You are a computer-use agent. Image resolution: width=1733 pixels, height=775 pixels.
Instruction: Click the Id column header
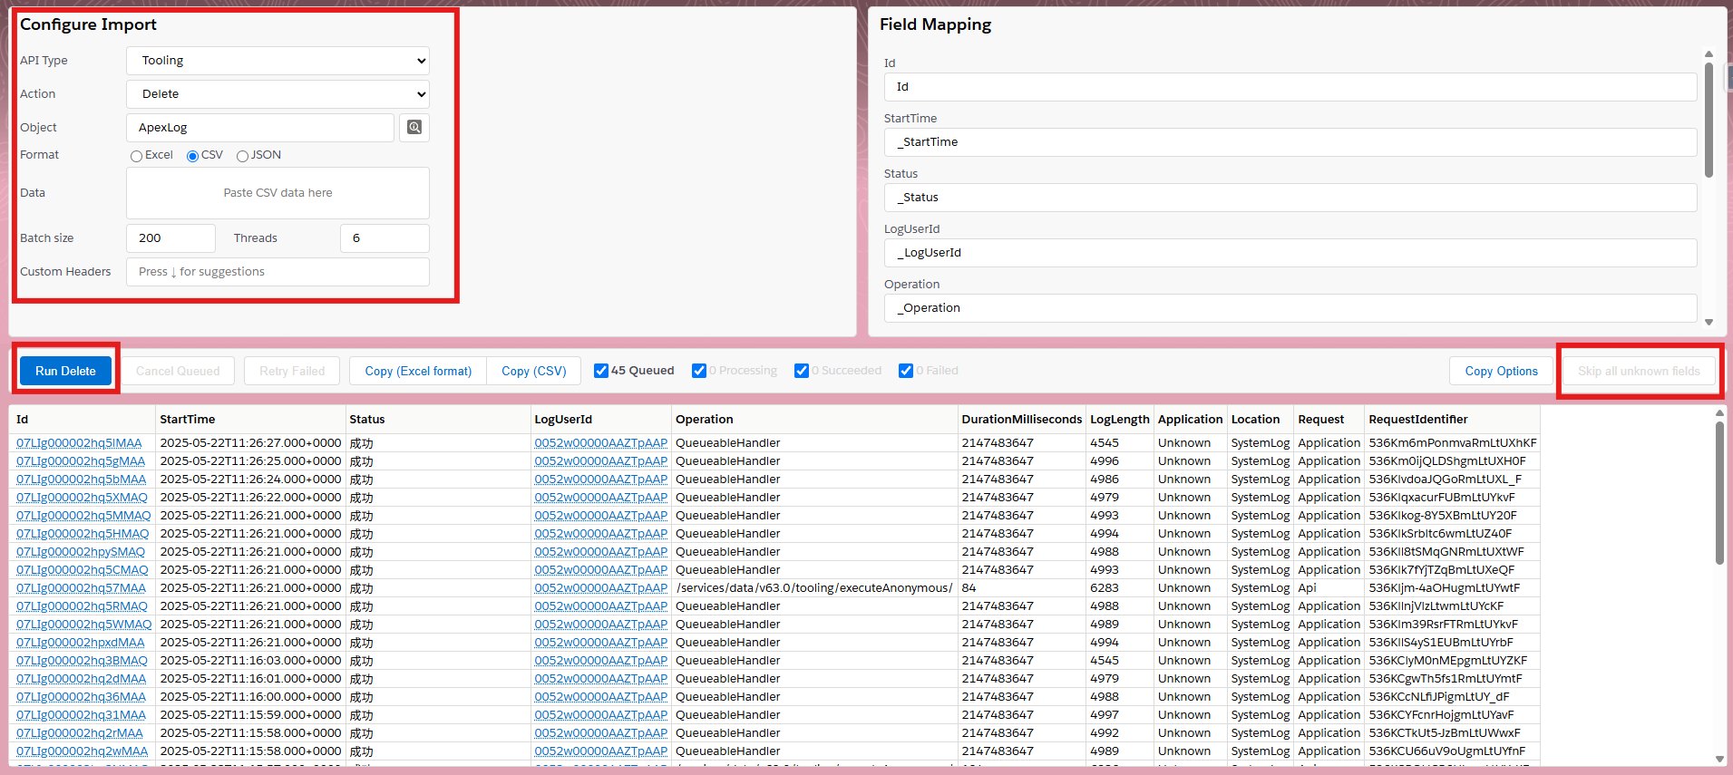pos(83,420)
